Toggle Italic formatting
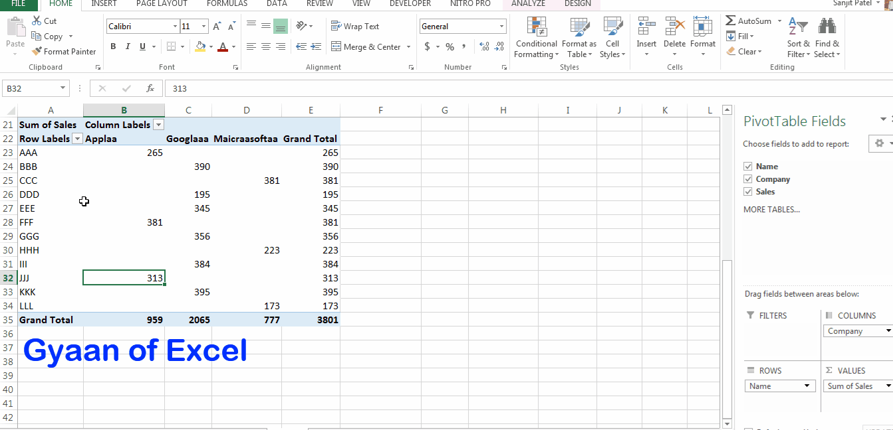This screenshot has height=430, width=893. pyautogui.click(x=128, y=46)
